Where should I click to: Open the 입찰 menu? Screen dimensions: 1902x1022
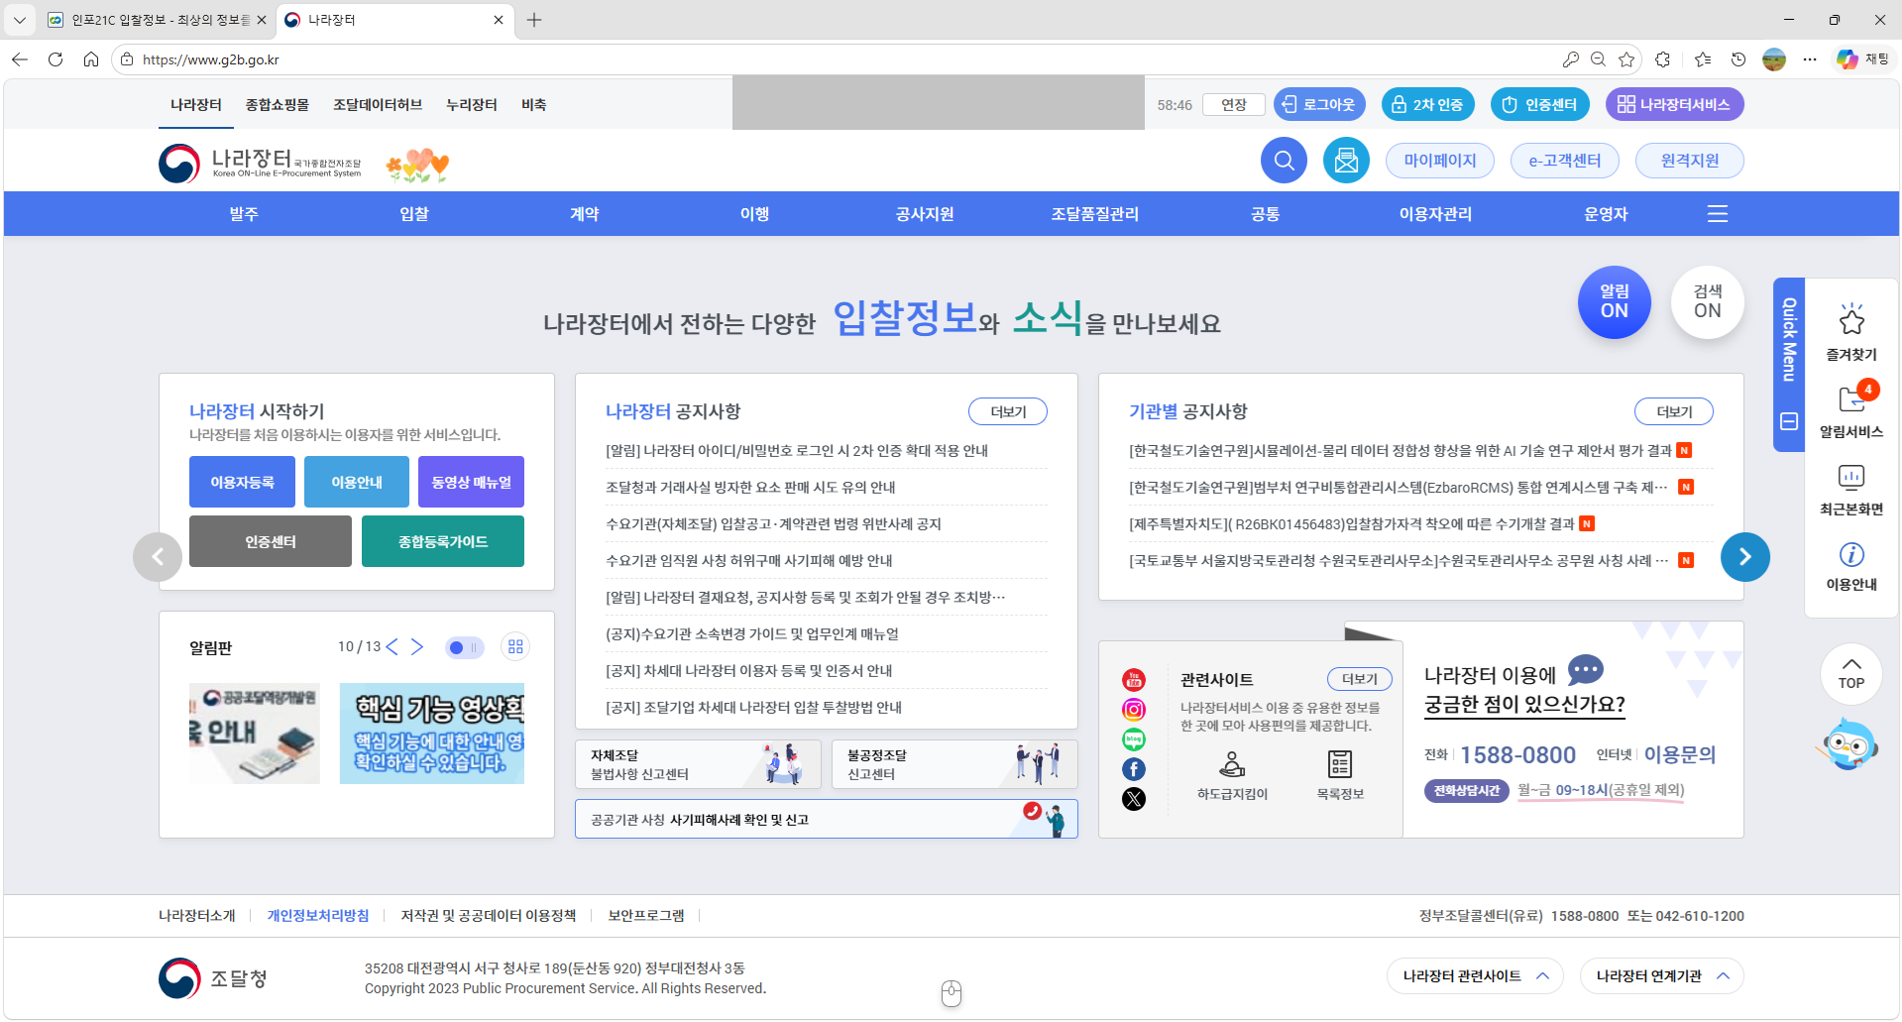(414, 214)
